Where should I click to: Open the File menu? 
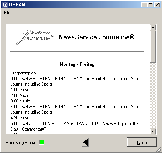pos(7,13)
